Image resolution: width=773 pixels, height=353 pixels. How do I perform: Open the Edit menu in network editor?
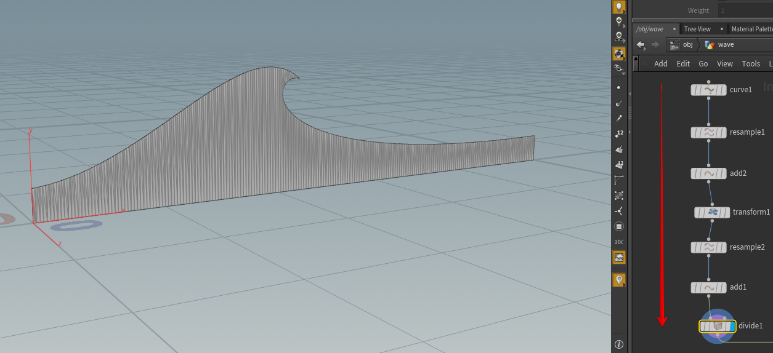pyautogui.click(x=683, y=63)
